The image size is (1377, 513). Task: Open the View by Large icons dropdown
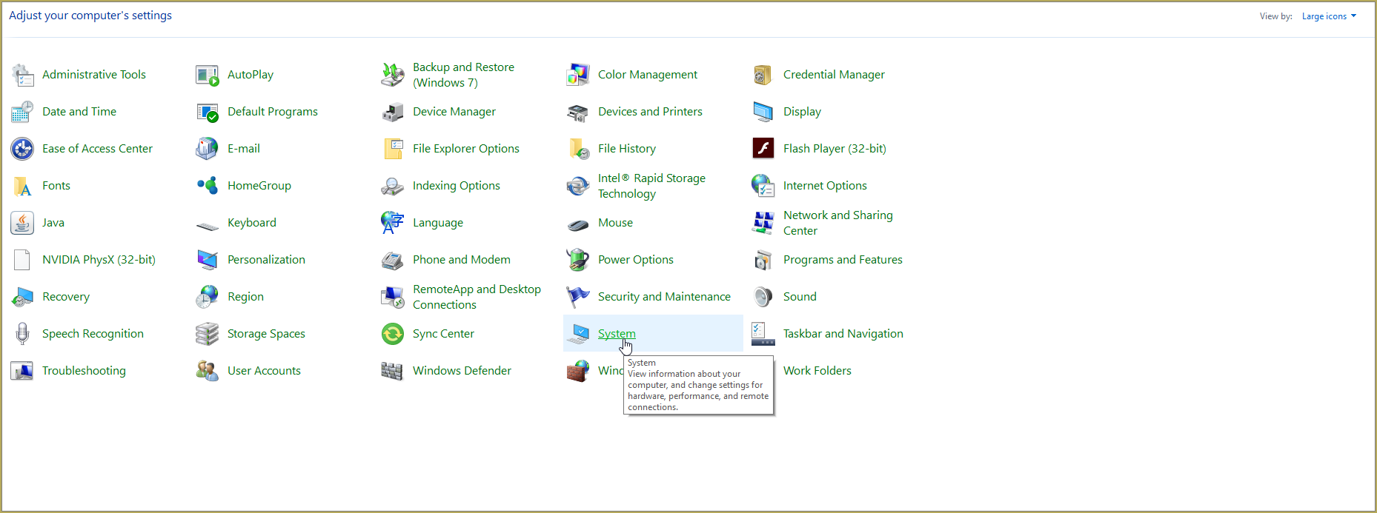point(1329,16)
